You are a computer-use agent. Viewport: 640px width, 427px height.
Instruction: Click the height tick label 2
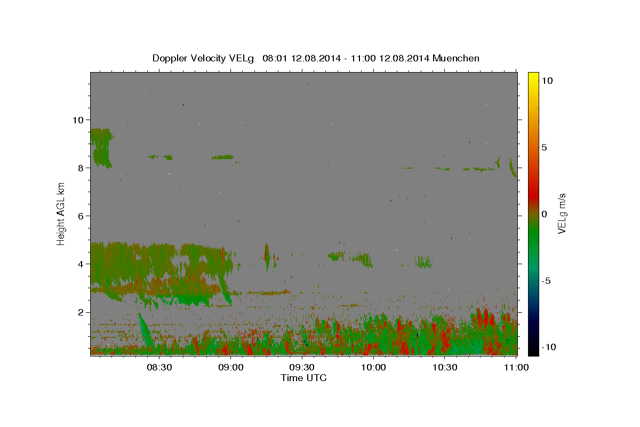pos(80,312)
